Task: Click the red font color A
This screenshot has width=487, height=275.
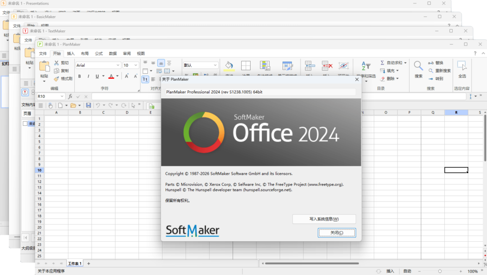Action: [x=111, y=76]
